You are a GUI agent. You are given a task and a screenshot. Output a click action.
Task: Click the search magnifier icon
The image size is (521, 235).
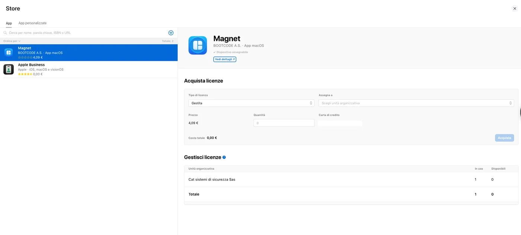pos(5,33)
